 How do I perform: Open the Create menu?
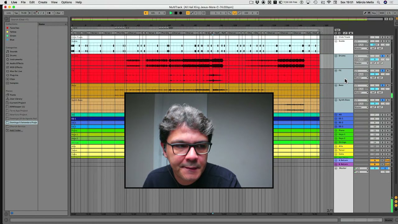(x=43, y=2)
